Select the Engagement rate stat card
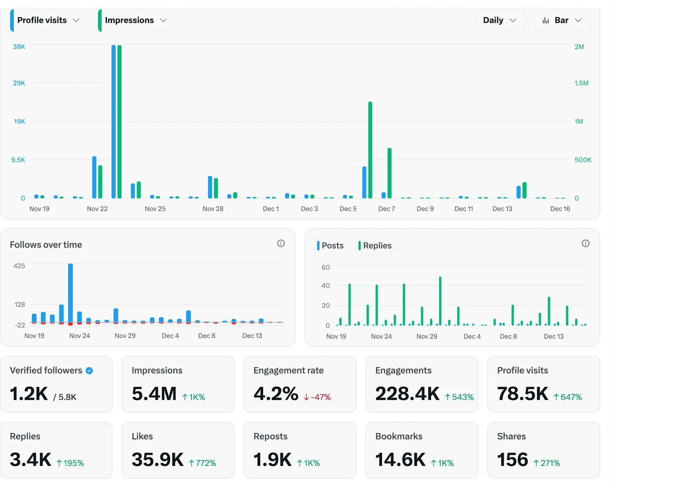Viewport: 673px width, 488px height. coord(300,384)
